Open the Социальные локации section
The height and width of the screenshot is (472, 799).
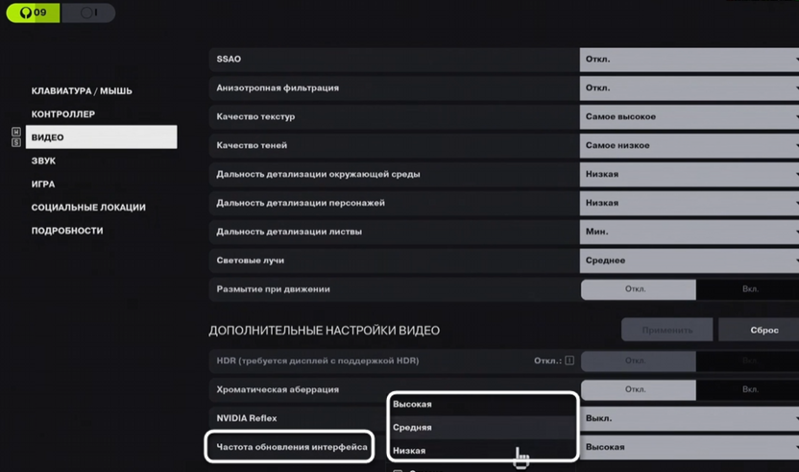pyautogui.click(x=88, y=208)
